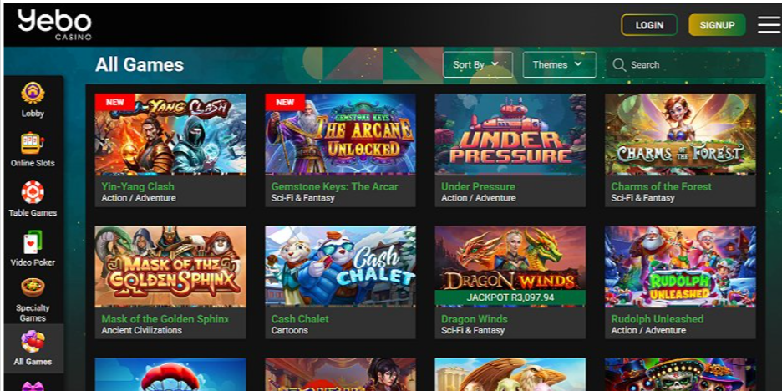Expand the Sort By dropdown

tap(477, 65)
